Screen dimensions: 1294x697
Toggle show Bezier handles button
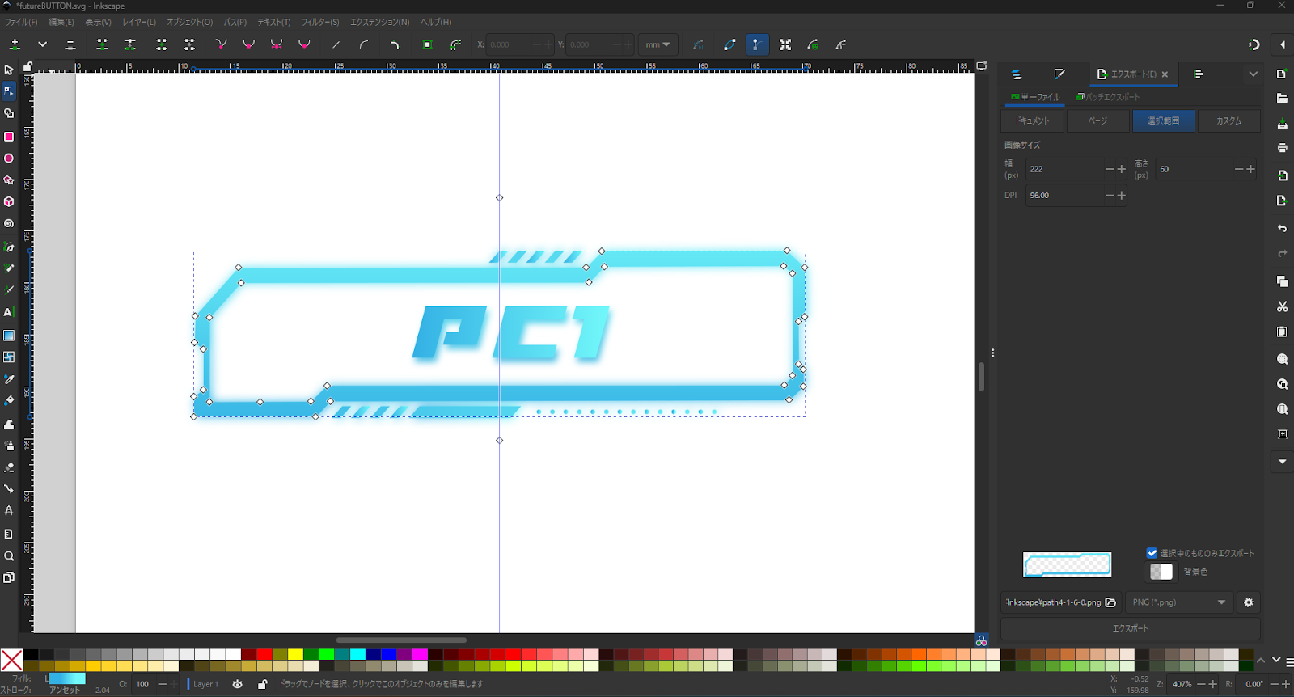point(756,44)
